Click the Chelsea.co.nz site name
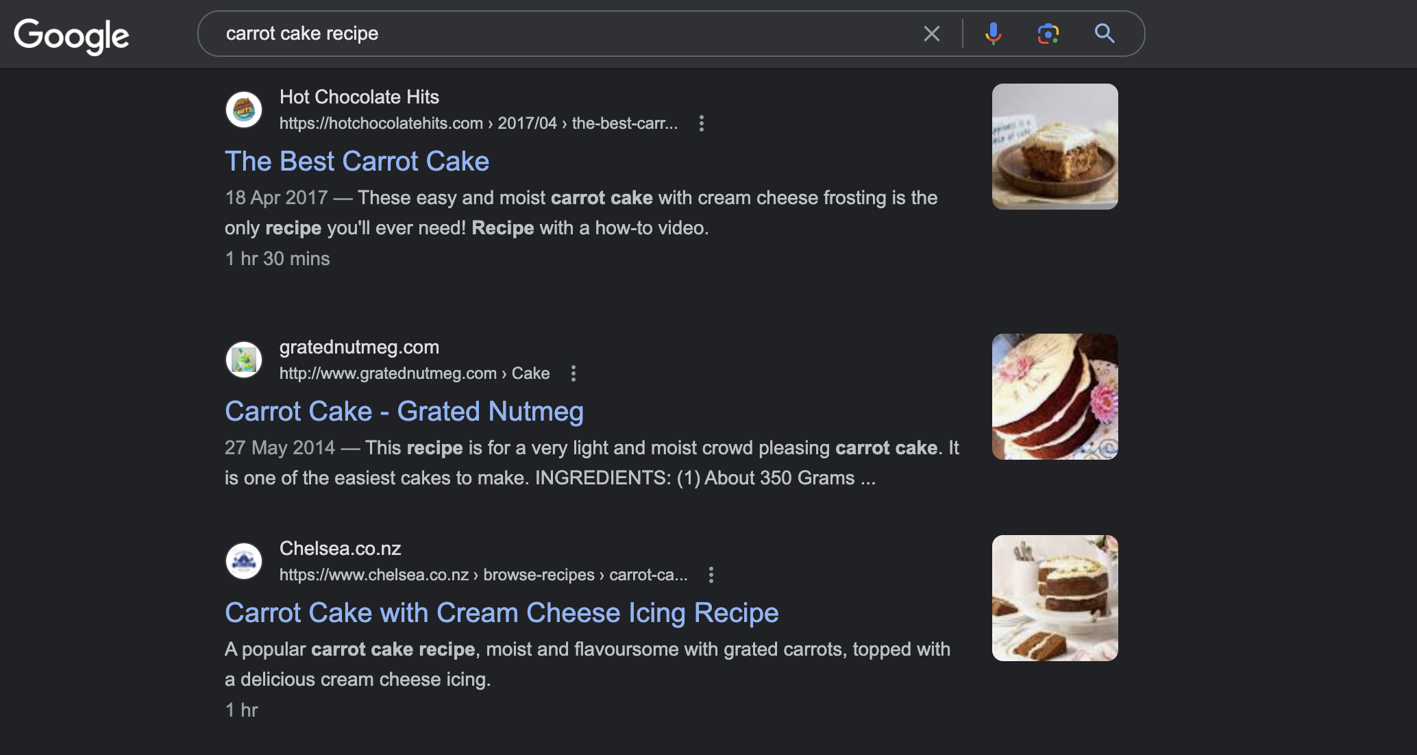Image resolution: width=1417 pixels, height=755 pixels. pyautogui.click(x=340, y=549)
